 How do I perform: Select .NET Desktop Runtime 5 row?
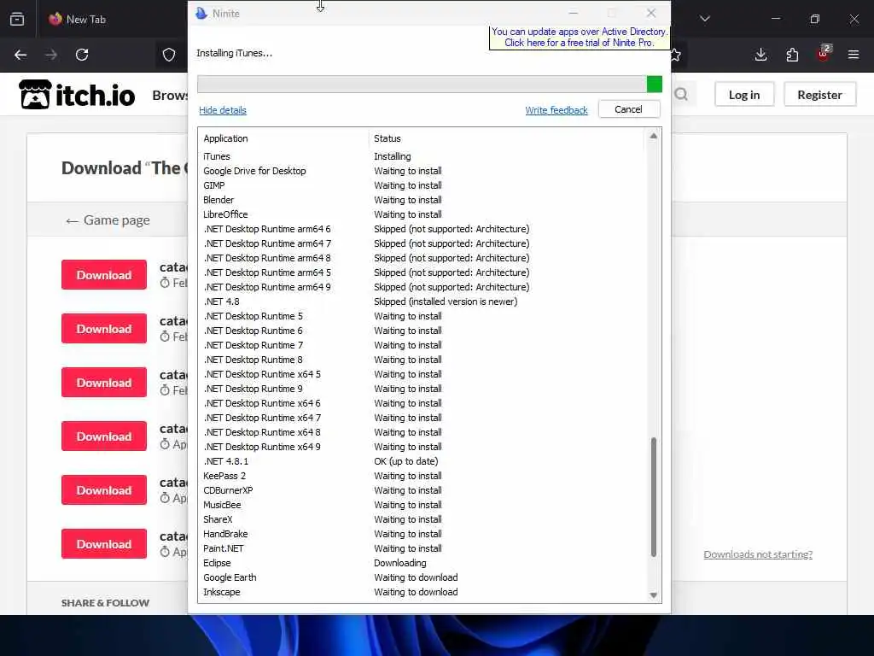coord(422,316)
